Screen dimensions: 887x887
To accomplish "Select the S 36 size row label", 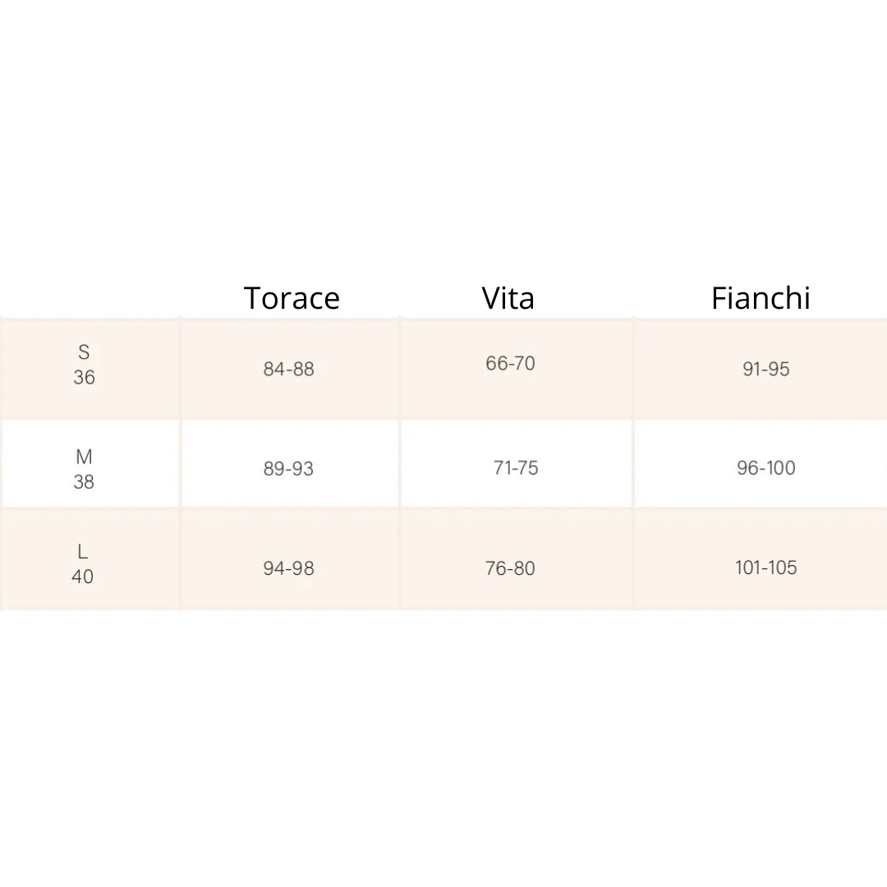I will pyautogui.click(x=84, y=365).
